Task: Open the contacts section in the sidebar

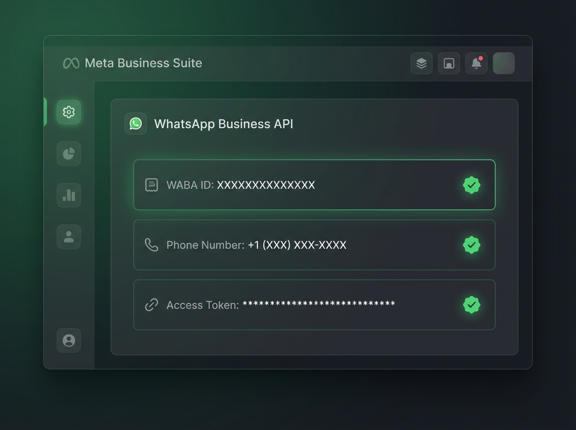Action: [69, 237]
